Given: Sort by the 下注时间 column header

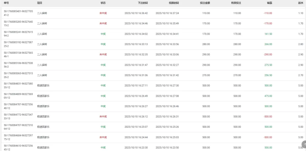Looking at the screenshot, I should [x=143, y=3].
